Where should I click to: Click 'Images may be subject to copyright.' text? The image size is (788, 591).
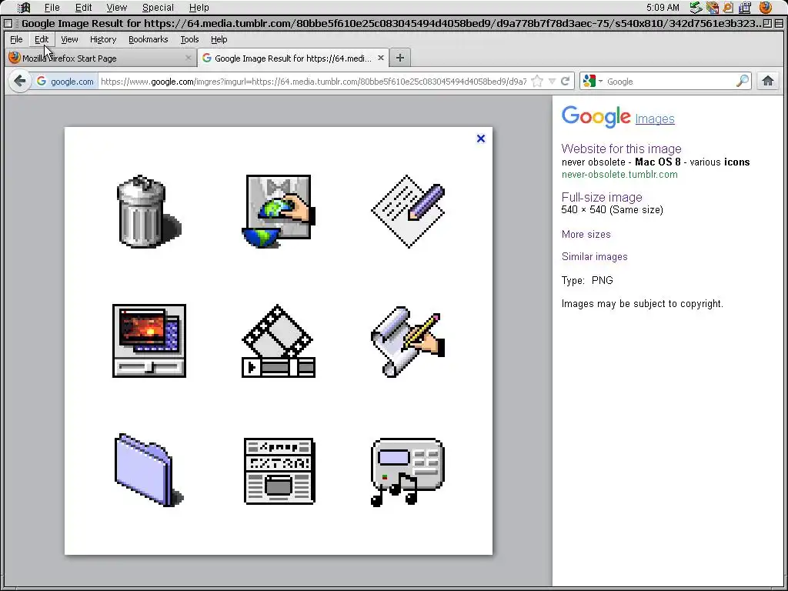pos(643,303)
